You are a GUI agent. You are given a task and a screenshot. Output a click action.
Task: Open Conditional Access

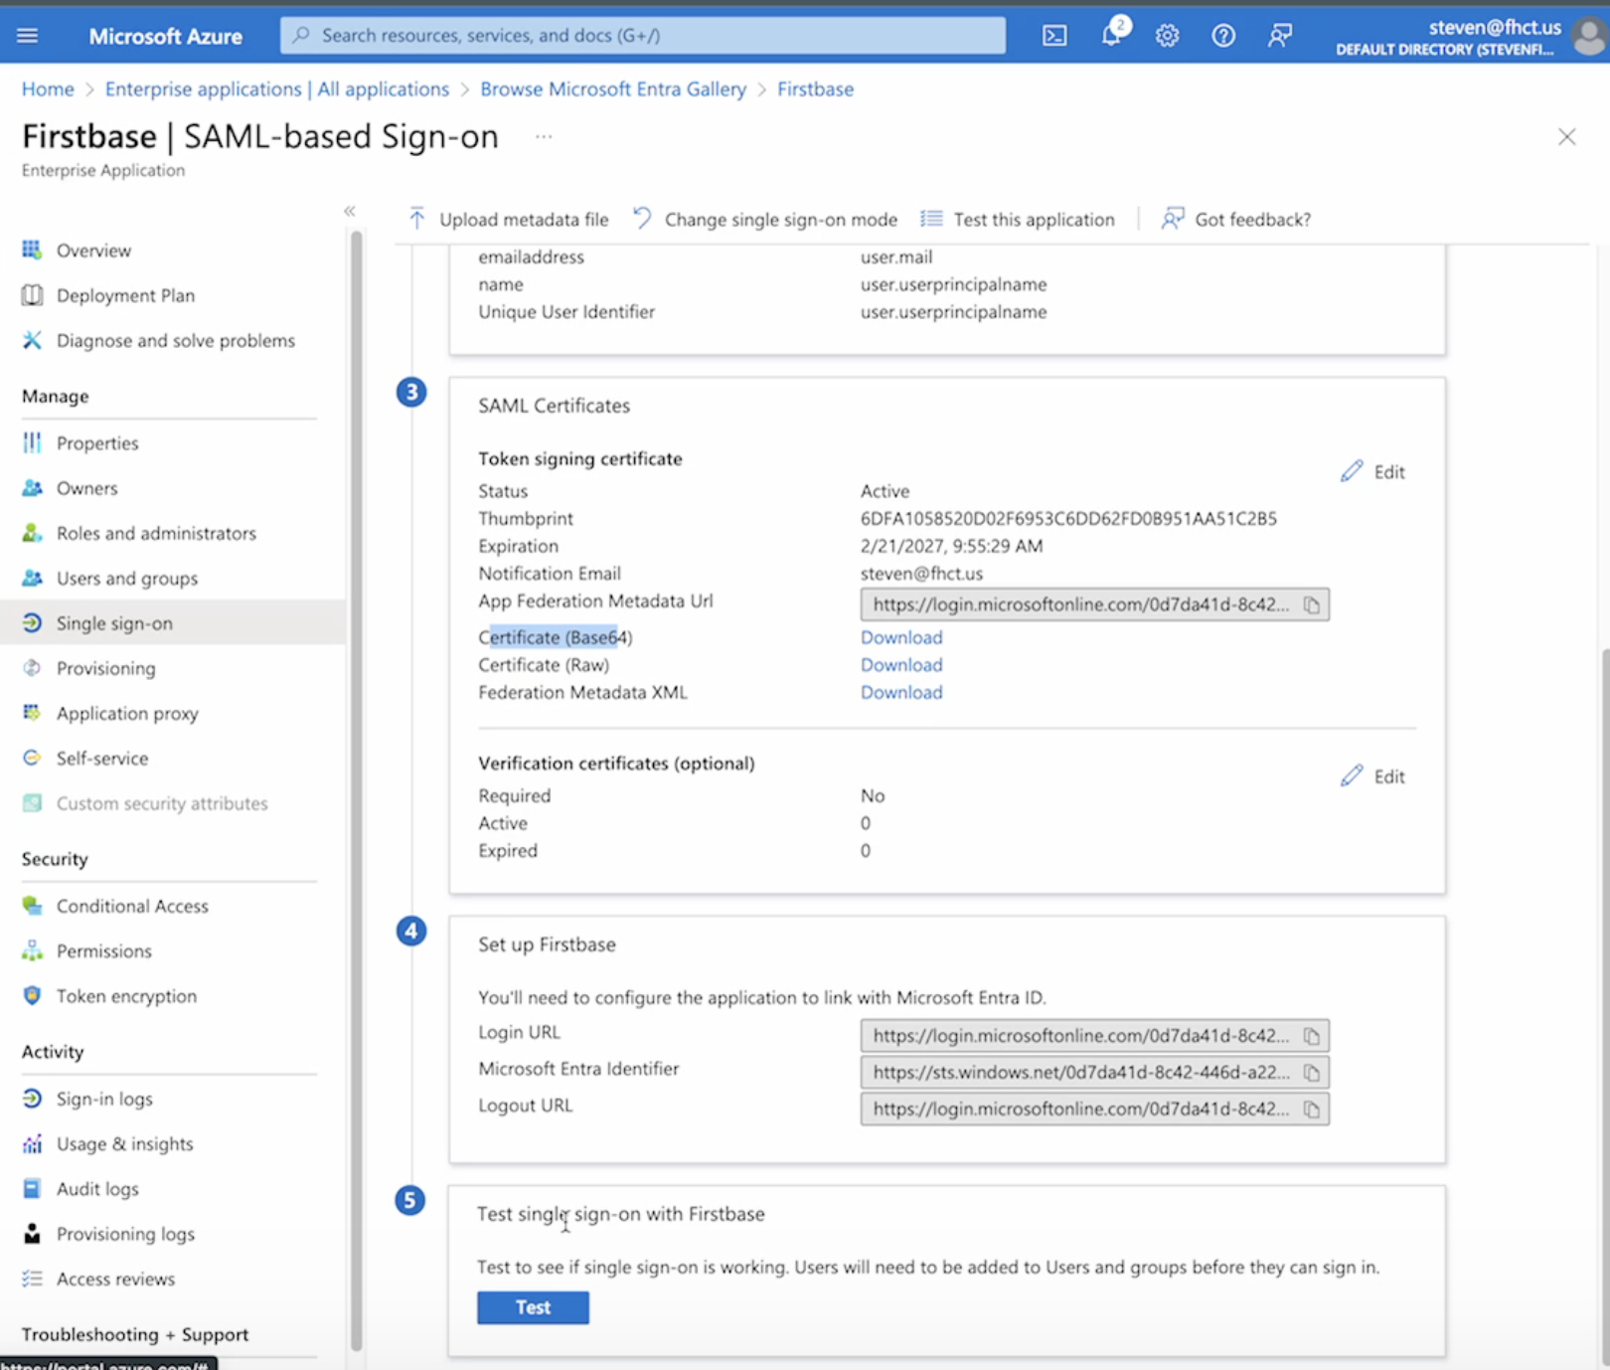click(x=132, y=906)
